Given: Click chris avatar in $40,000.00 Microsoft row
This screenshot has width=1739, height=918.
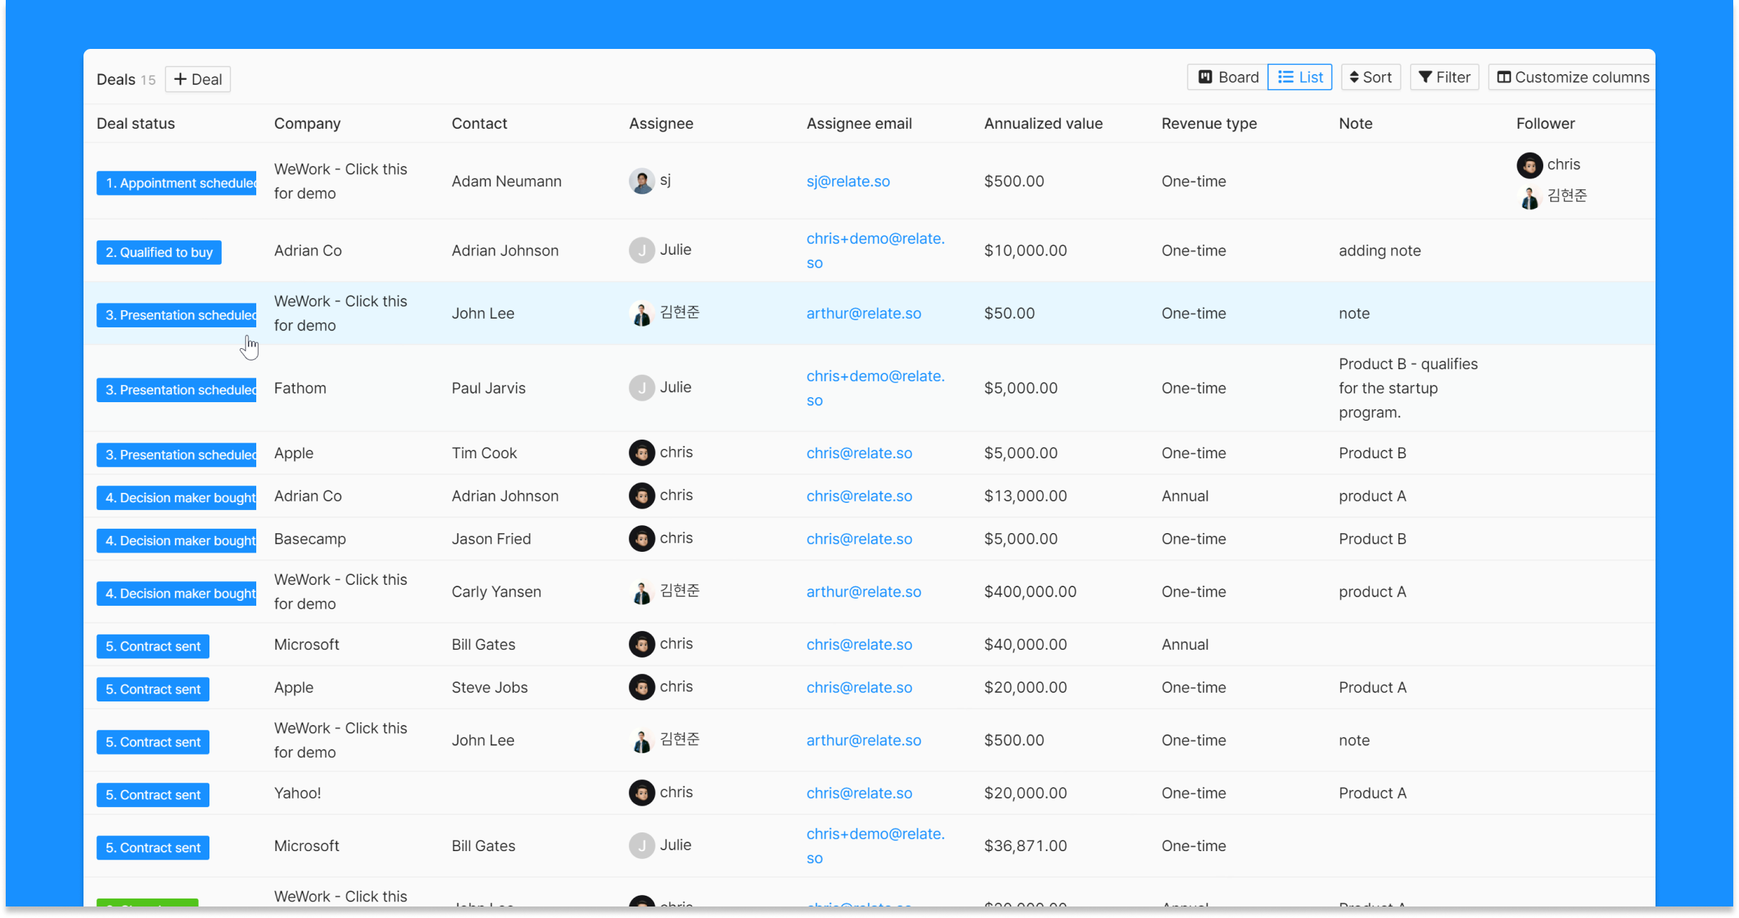Looking at the screenshot, I should pos(641,644).
